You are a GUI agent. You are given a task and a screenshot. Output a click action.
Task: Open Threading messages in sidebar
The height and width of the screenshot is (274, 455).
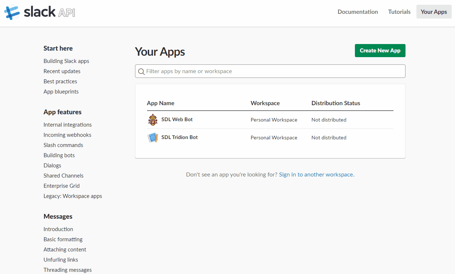68,270
